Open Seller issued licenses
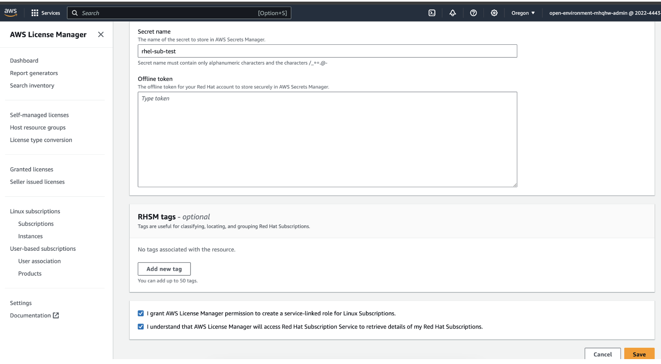661x364 pixels. pos(38,182)
